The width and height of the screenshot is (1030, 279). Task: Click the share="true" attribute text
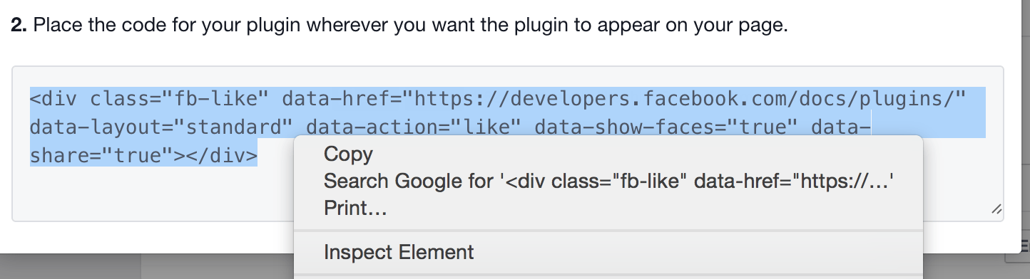pyautogui.click(x=102, y=155)
